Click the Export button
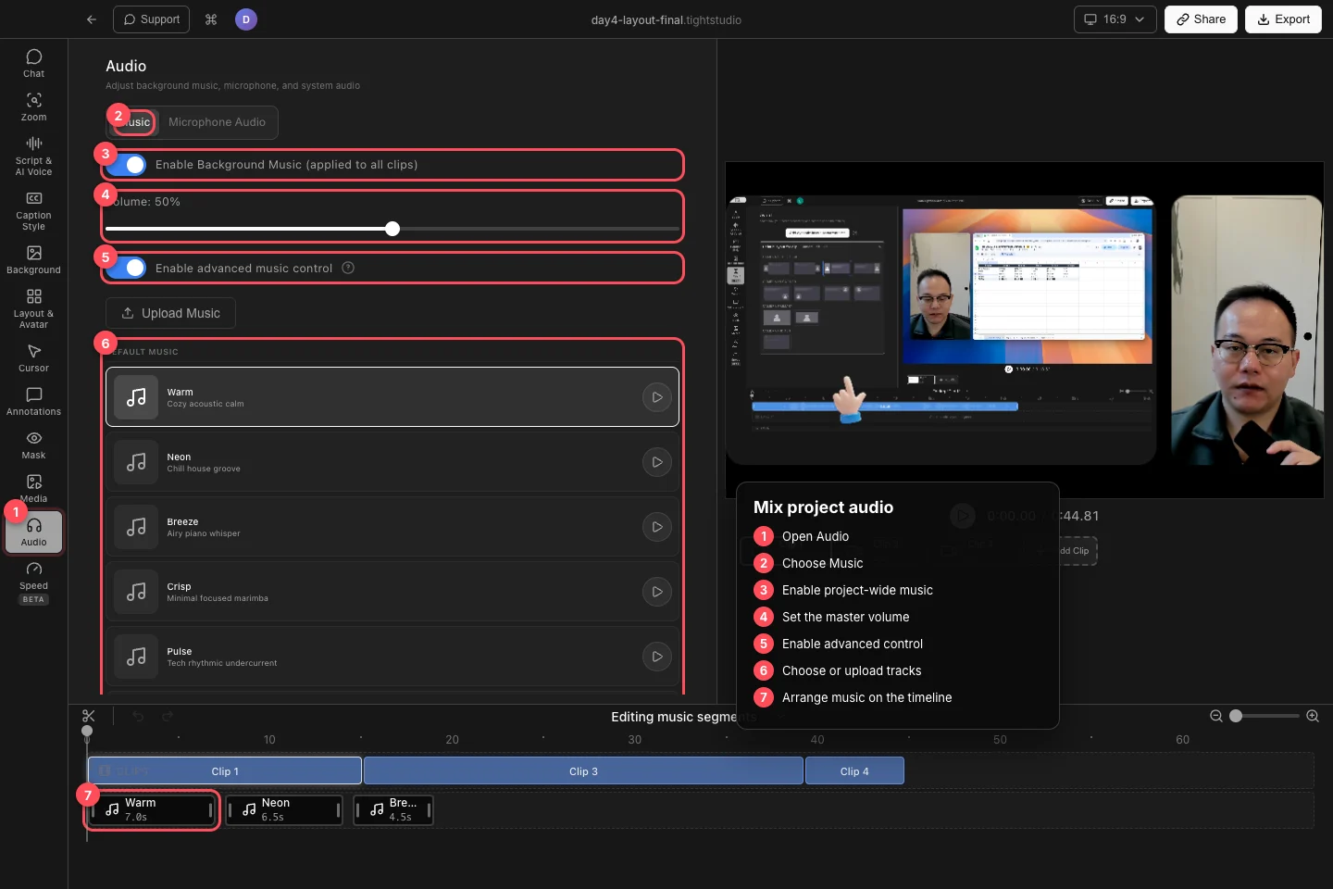 click(x=1283, y=19)
